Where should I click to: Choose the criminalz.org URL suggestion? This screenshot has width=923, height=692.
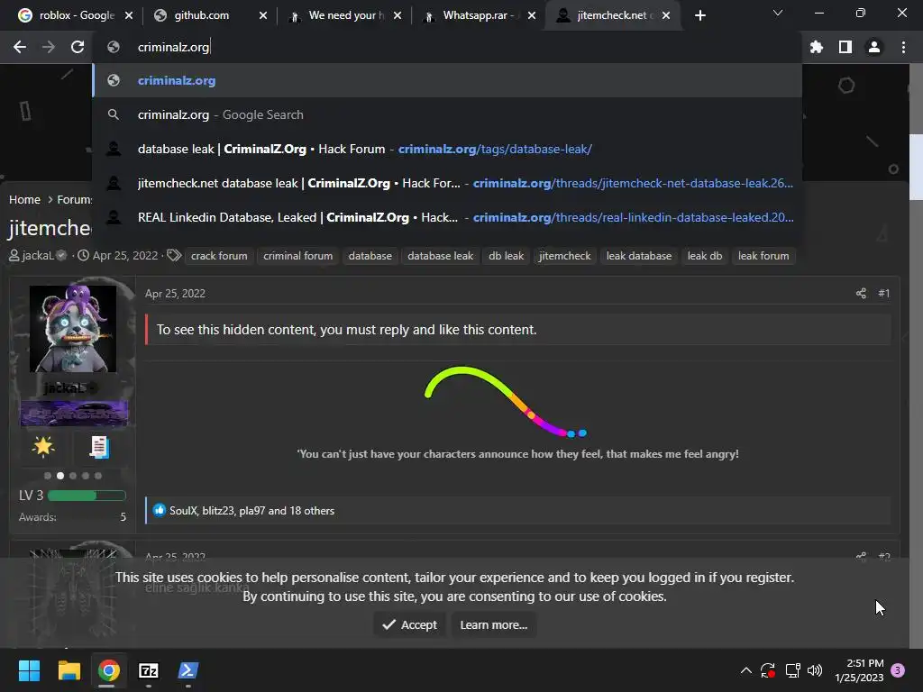[x=447, y=80]
